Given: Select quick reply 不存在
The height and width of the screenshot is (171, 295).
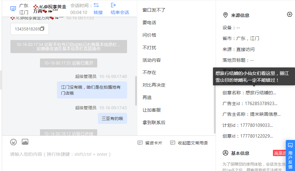Looking at the screenshot, I should point(149,73).
